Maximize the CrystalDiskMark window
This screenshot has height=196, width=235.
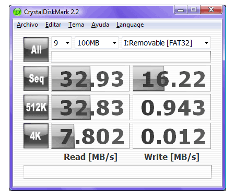pyautogui.click(x=194, y=10)
